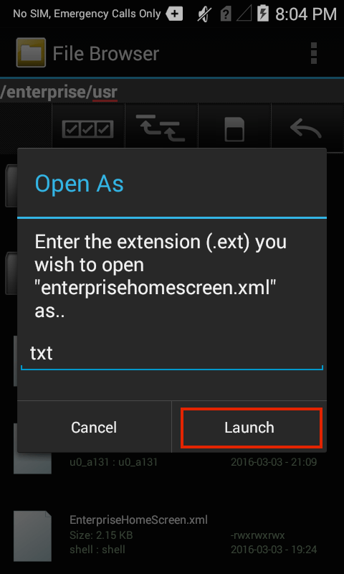
Task: Tap the File Browser title text
Action: [106, 53]
